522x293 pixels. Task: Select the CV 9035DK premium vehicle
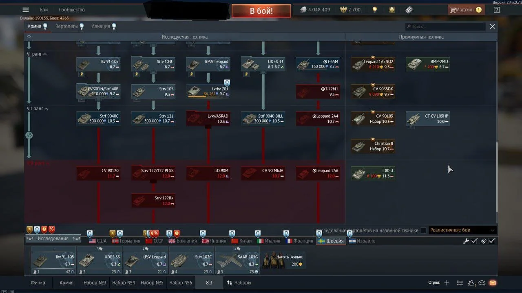(373, 91)
